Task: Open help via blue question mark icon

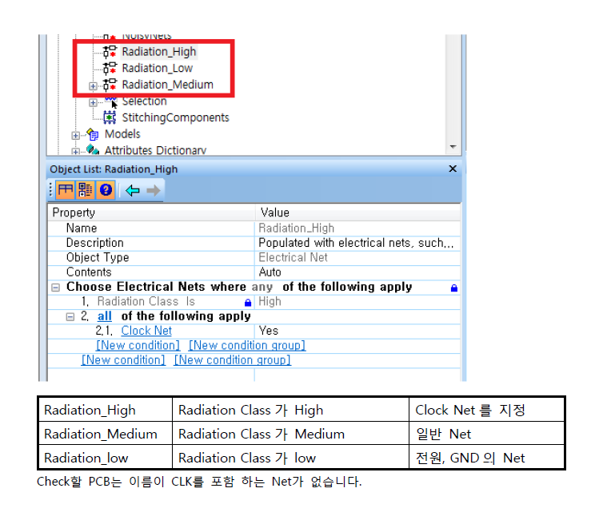Action: pyautogui.click(x=105, y=190)
